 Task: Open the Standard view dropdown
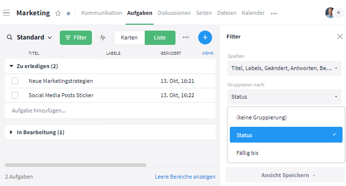point(34,37)
